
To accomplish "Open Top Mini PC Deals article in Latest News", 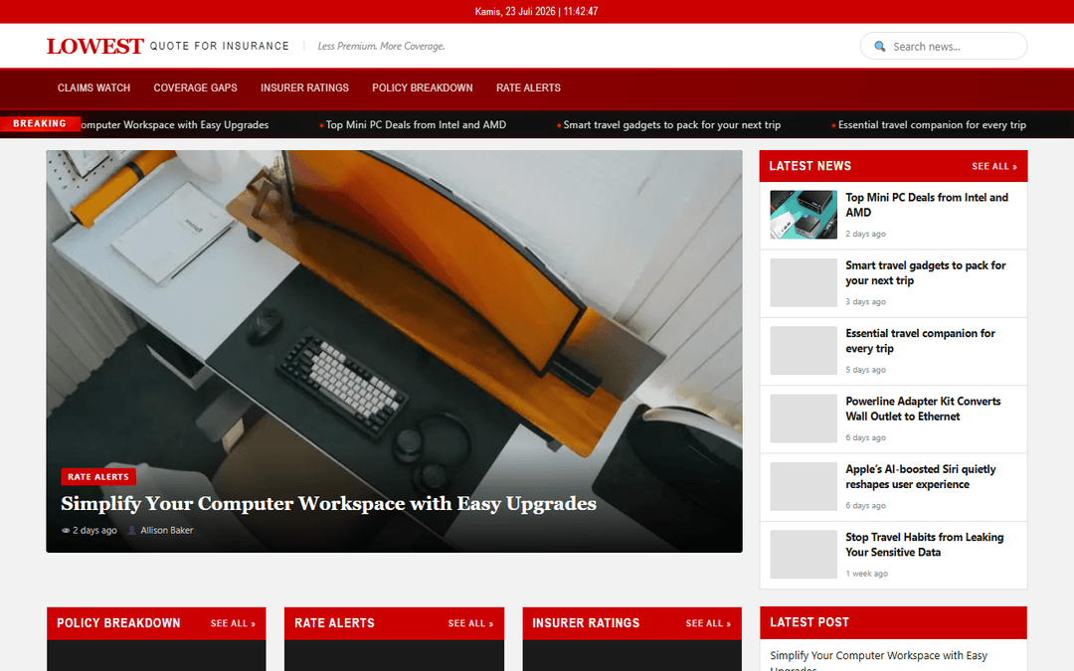I will 926,205.
